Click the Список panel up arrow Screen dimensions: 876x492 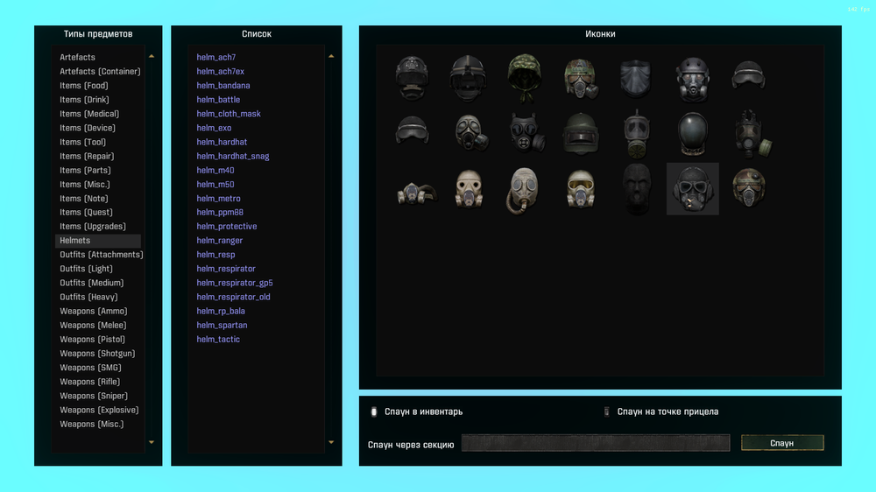(x=331, y=56)
